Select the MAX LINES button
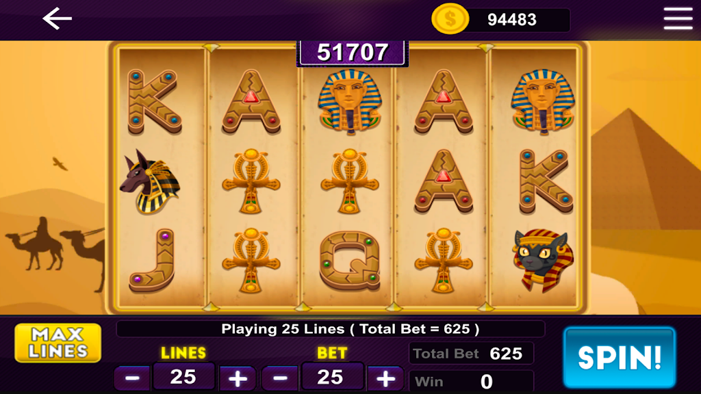 (58, 343)
